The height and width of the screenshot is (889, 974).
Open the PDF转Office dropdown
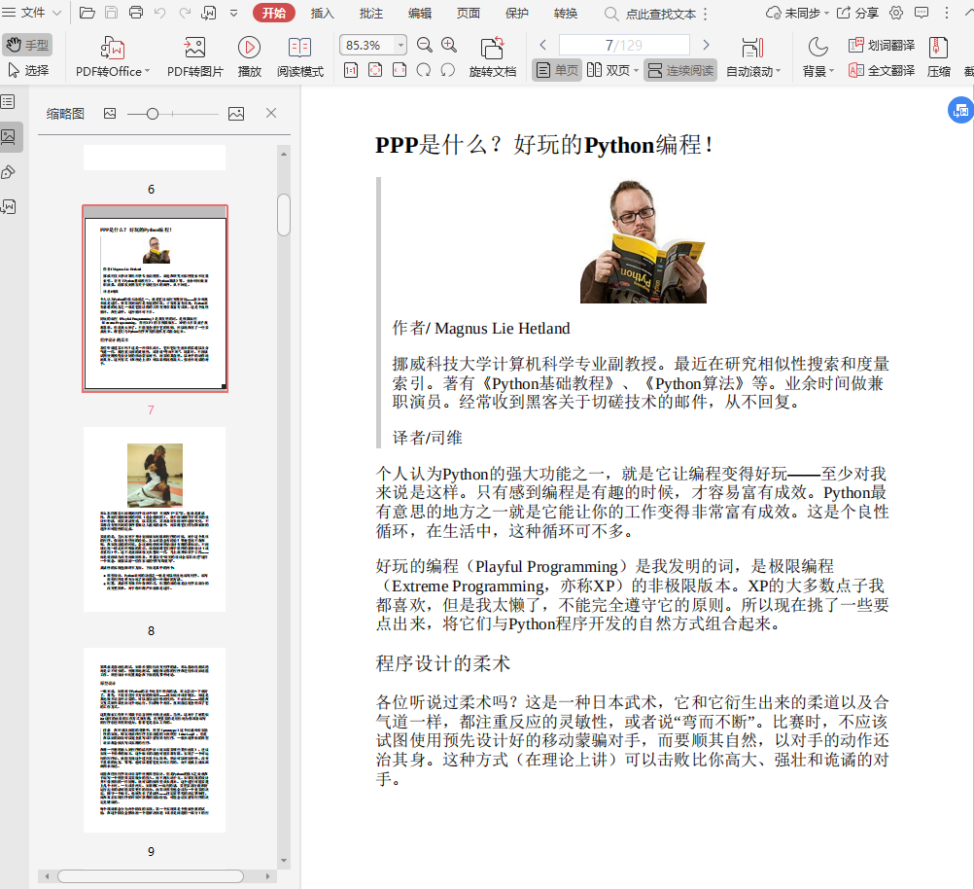coord(113,56)
